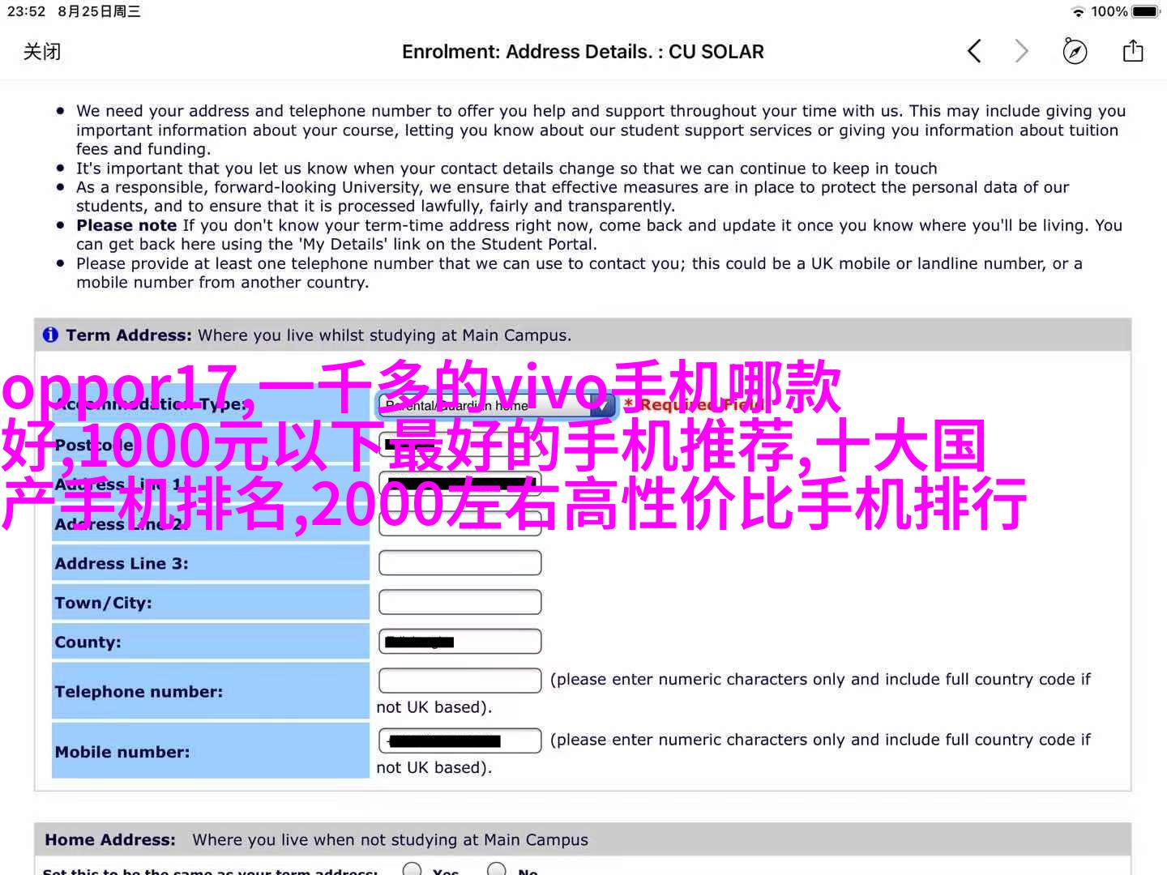Open the share sheet icon
Viewport: 1167px width, 875px height.
pos(1133,51)
